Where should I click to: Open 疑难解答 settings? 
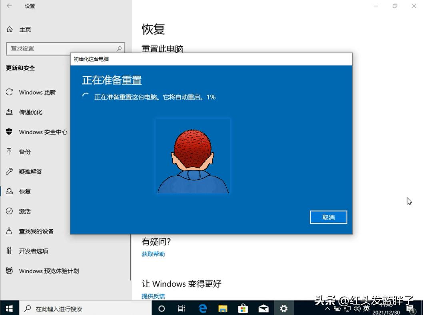30,171
